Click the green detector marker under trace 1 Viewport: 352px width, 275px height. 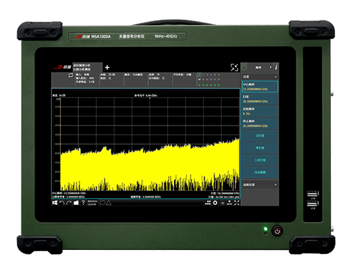(x=199, y=85)
